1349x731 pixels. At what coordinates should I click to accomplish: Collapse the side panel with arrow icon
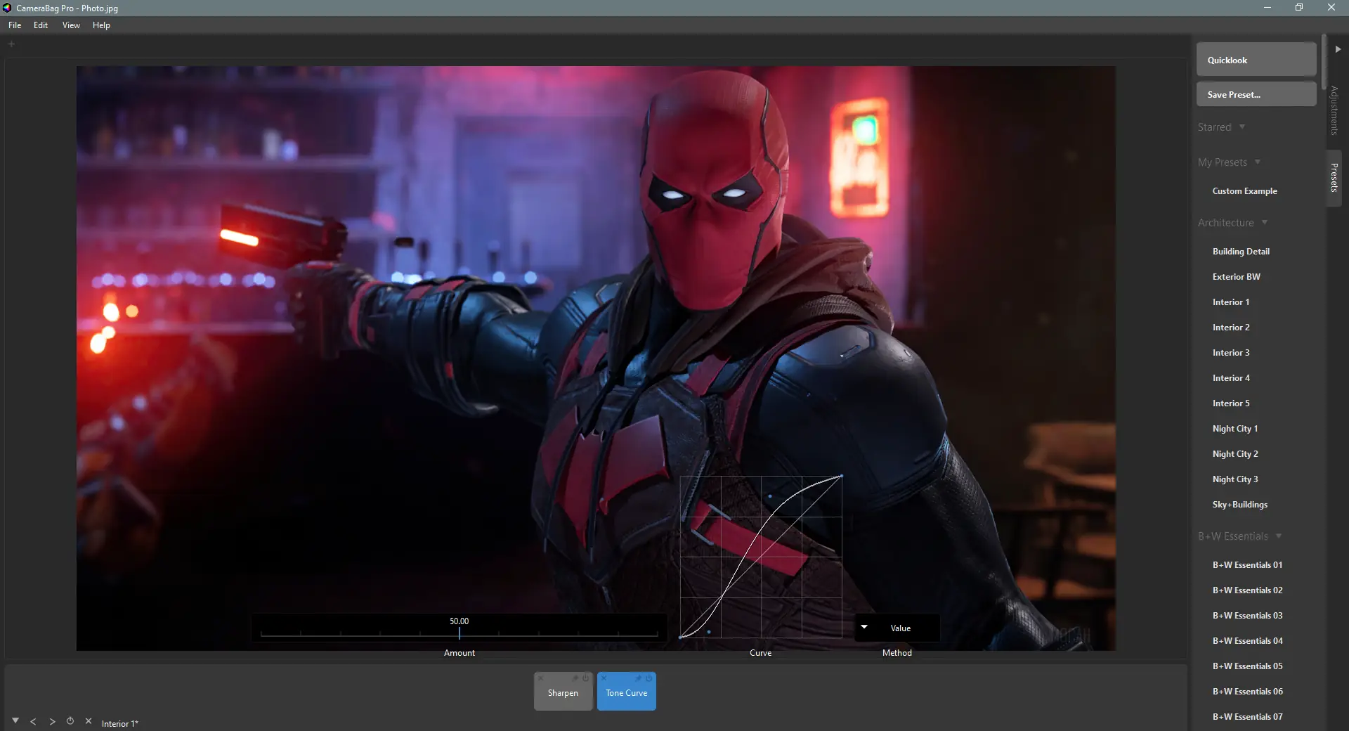(1338, 49)
